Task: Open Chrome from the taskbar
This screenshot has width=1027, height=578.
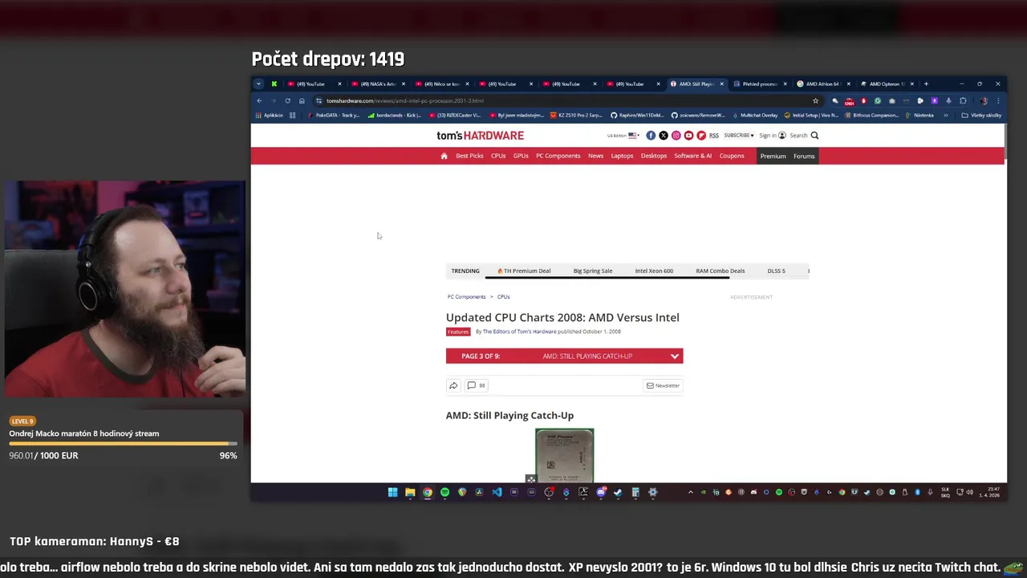Action: 428,492
